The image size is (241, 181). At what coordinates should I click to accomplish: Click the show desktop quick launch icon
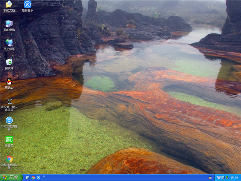pyautogui.click(x=27, y=177)
